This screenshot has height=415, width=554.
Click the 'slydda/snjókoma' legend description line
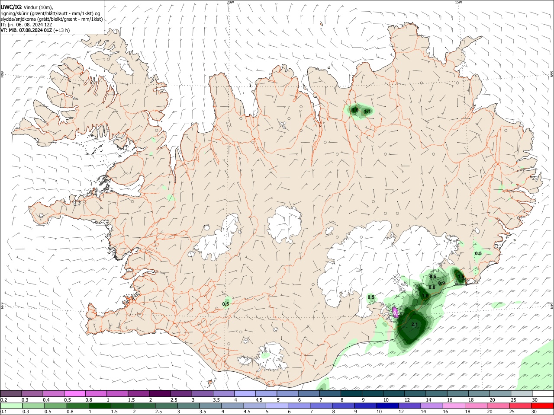[x=52, y=19]
